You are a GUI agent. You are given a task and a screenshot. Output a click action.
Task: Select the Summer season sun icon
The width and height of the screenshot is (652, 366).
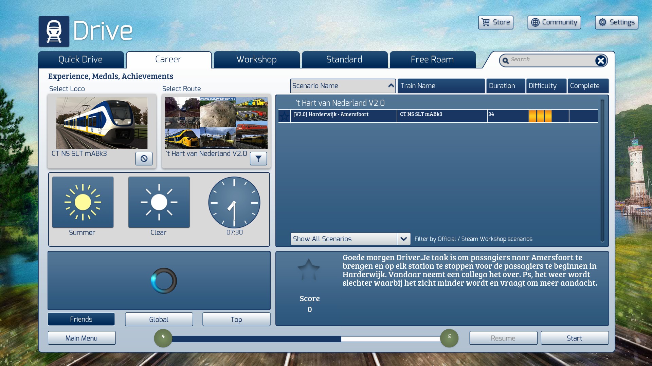point(83,202)
